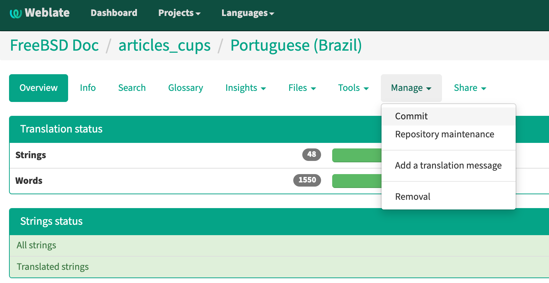
Task: Select the Overview tab
Action: [x=39, y=88]
